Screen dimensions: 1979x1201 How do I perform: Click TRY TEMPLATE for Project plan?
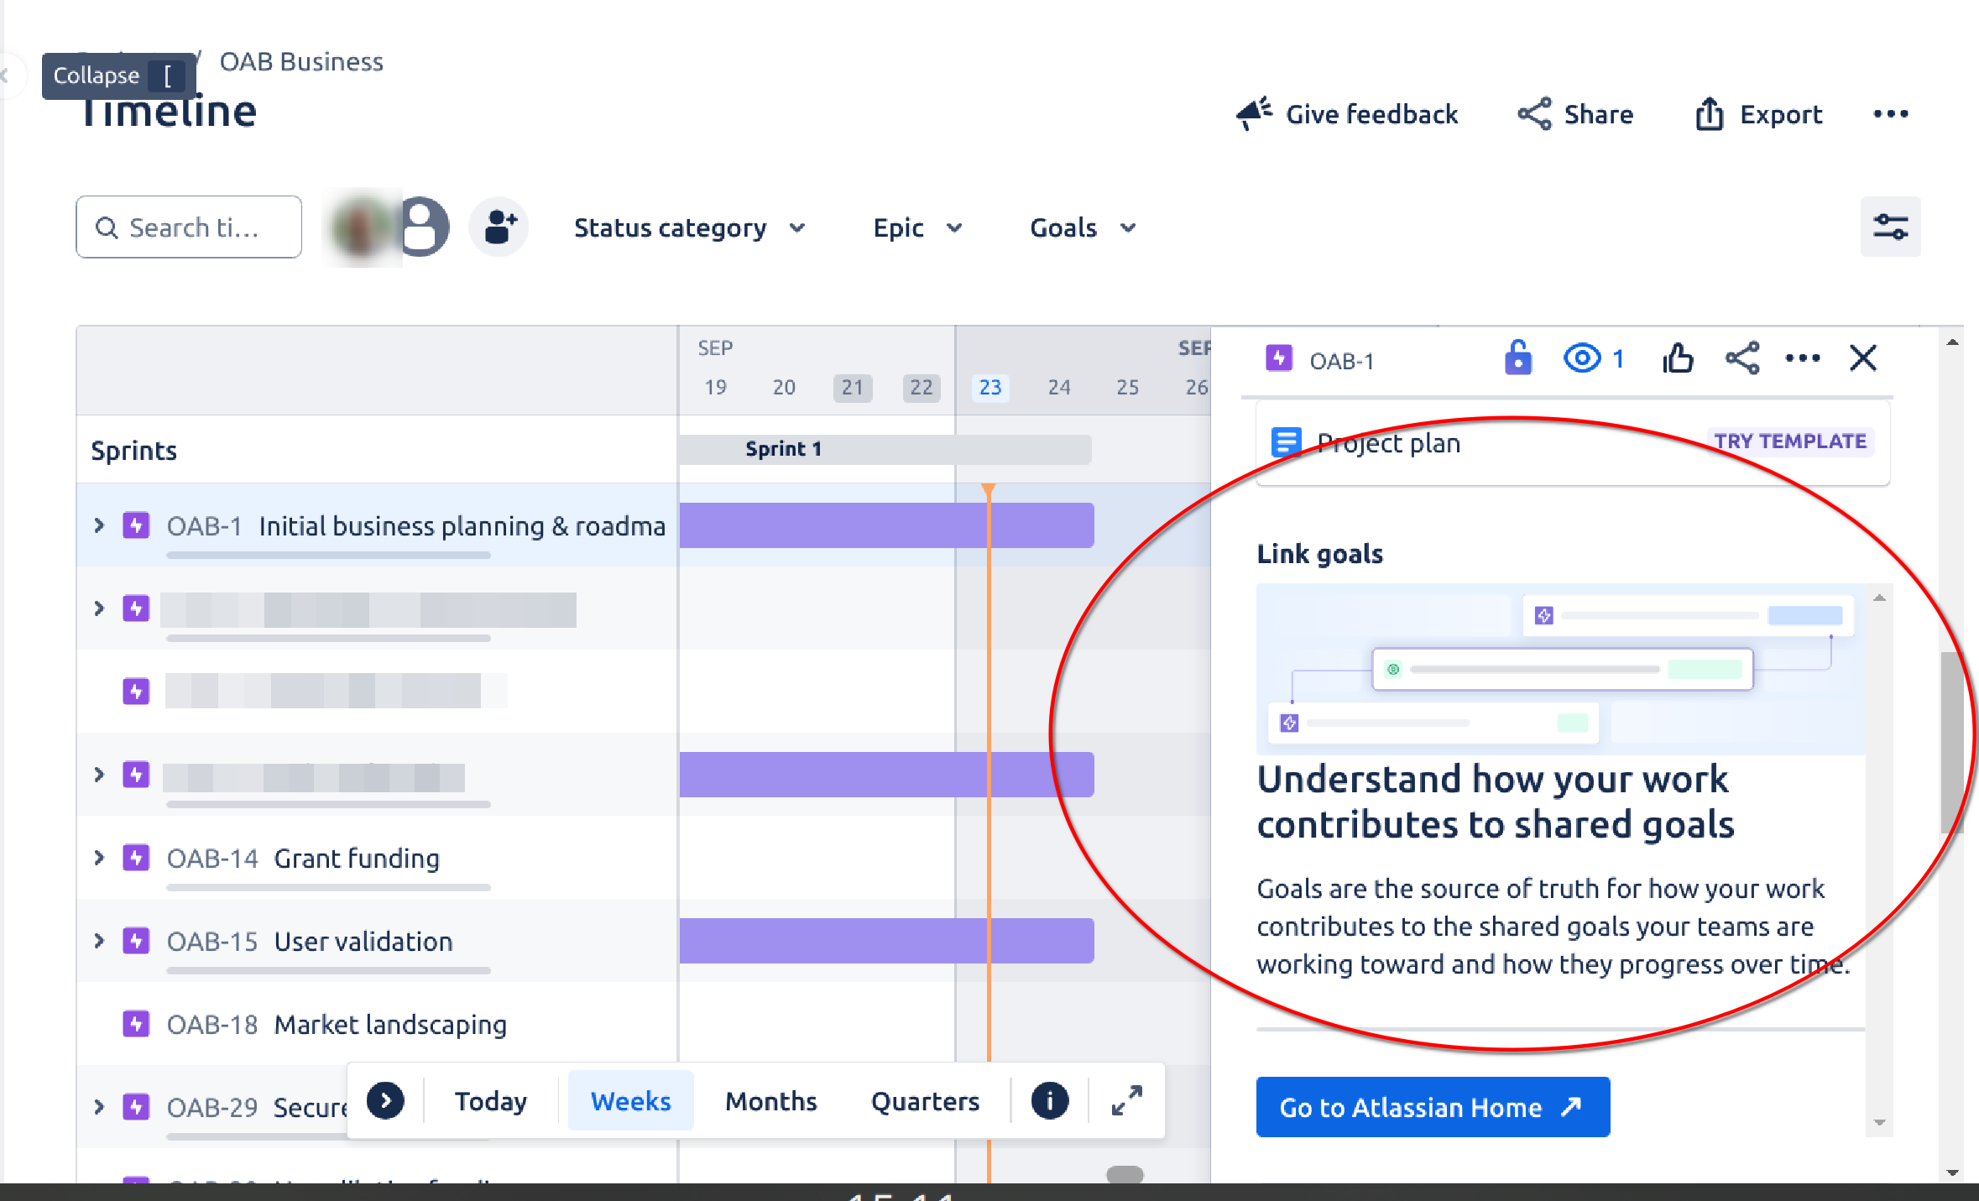tap(1790, 441)
